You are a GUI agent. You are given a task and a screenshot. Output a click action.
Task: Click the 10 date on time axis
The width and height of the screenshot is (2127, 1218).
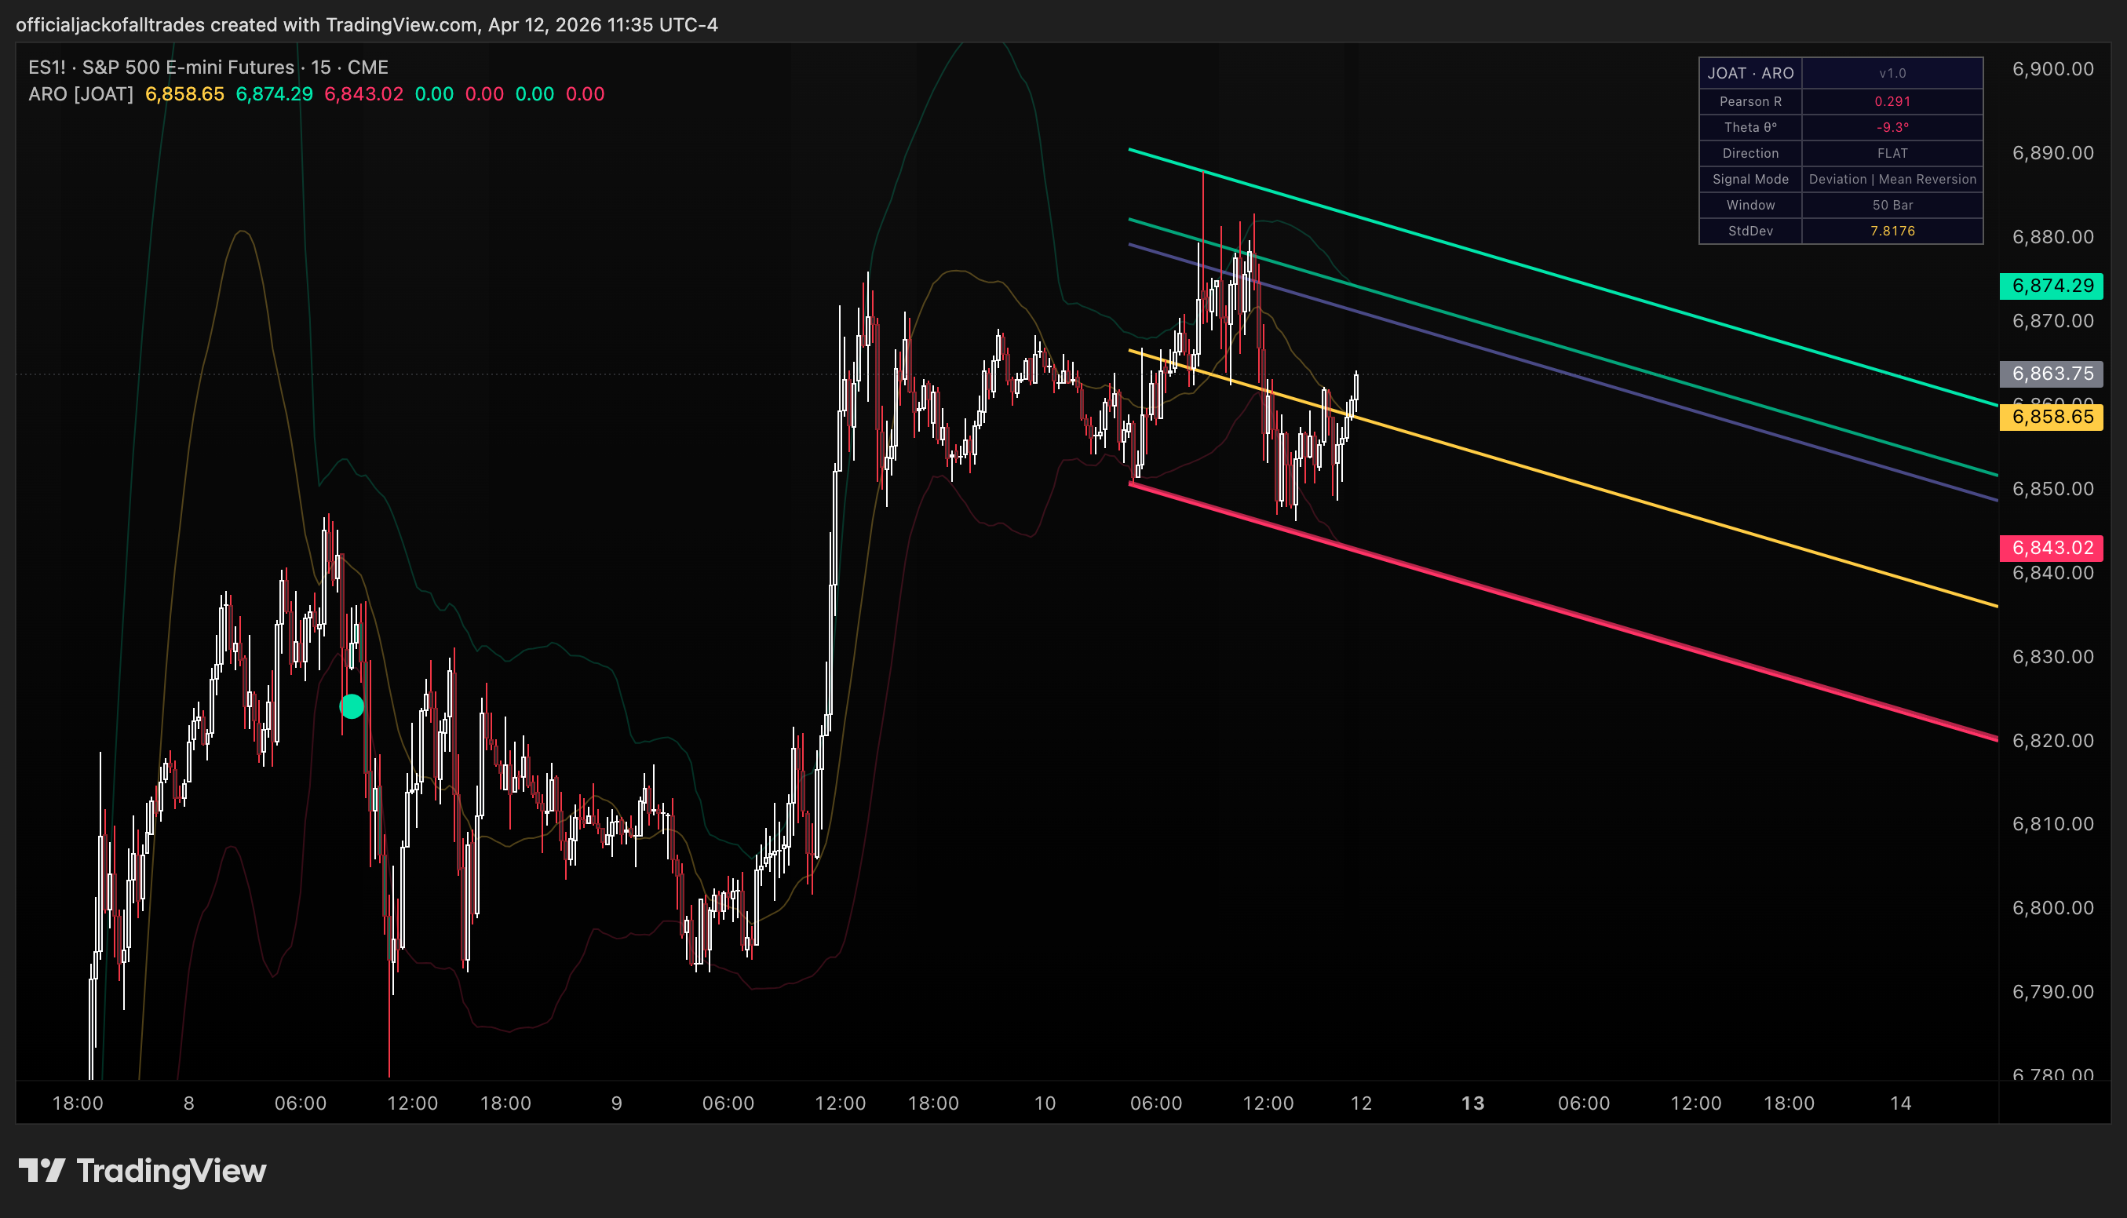point(1045,1103)
